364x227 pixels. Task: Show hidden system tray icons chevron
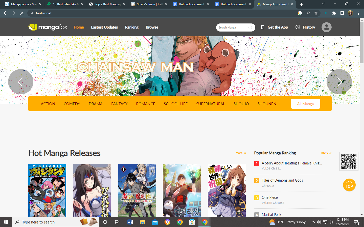(313, 222)
